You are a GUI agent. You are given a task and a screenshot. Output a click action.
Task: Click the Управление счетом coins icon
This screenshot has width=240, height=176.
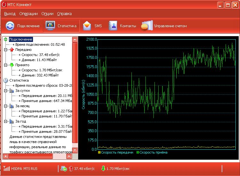146,26
